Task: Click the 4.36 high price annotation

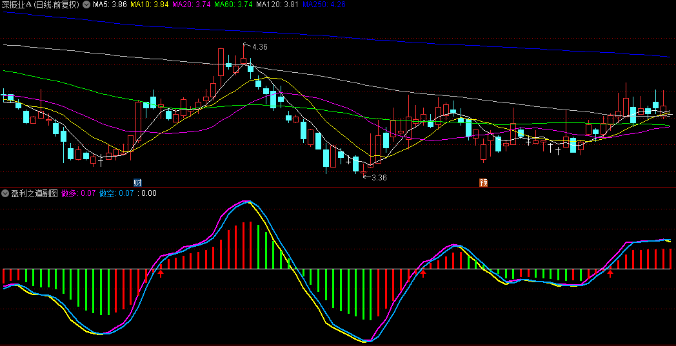Action: pyautogui.click(x=259, y=47)
